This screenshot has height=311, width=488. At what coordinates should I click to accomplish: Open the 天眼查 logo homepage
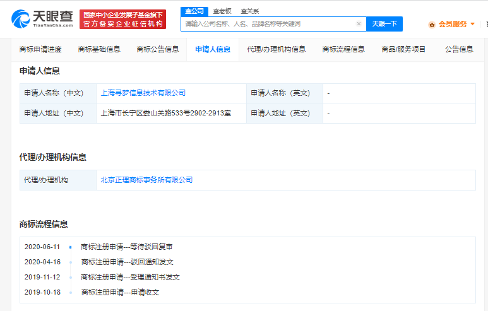click(x=42, y=19)
